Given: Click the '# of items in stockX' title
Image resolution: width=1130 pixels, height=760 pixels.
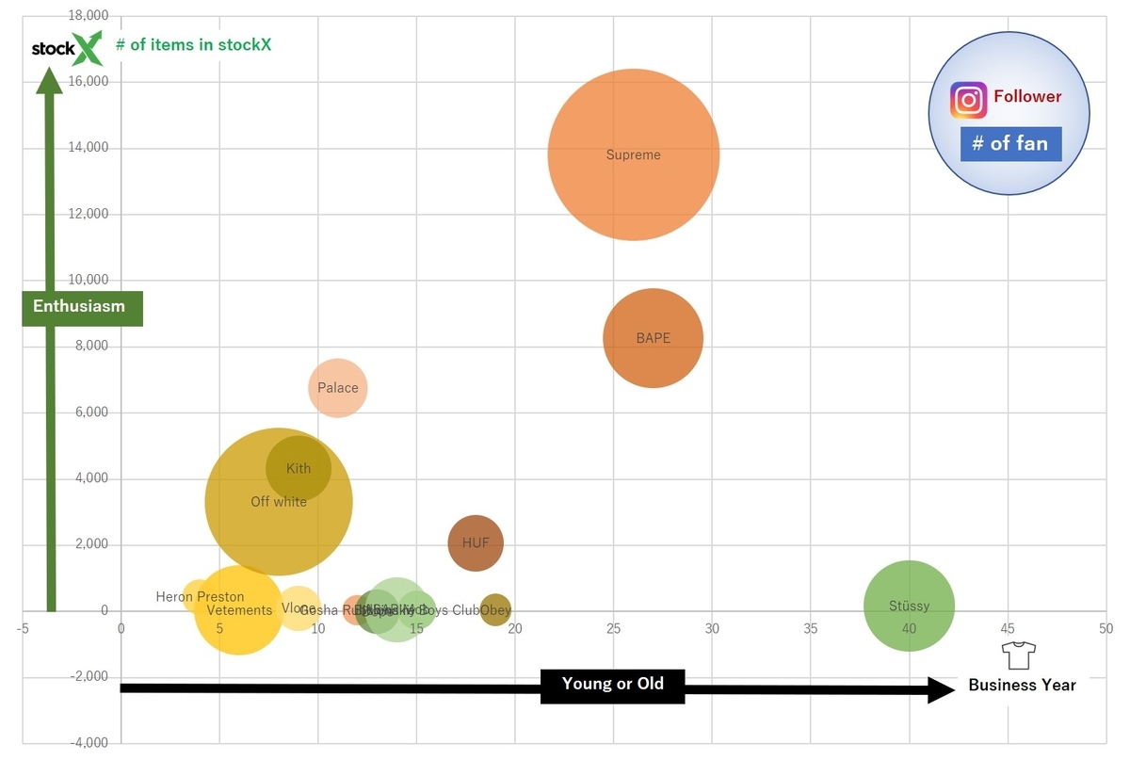Looking at the screenshot, I should point(193,44).
